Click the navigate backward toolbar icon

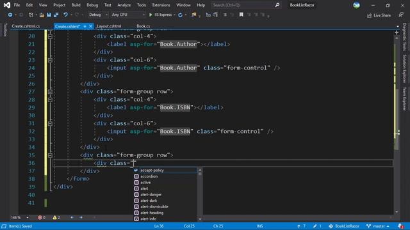[x=10, y=15]
